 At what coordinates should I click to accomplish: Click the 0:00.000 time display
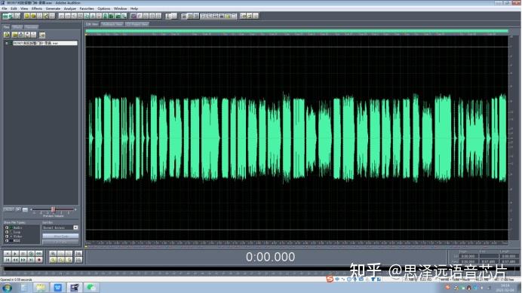pos(270,257)
